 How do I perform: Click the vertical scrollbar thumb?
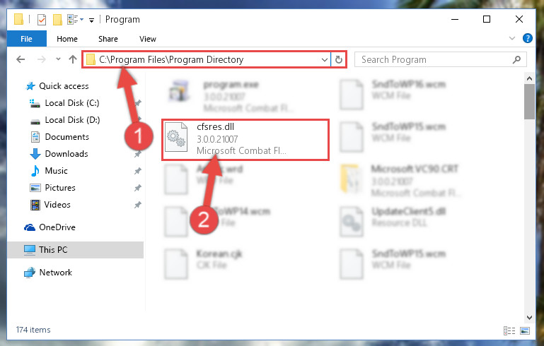coord(529,102)
